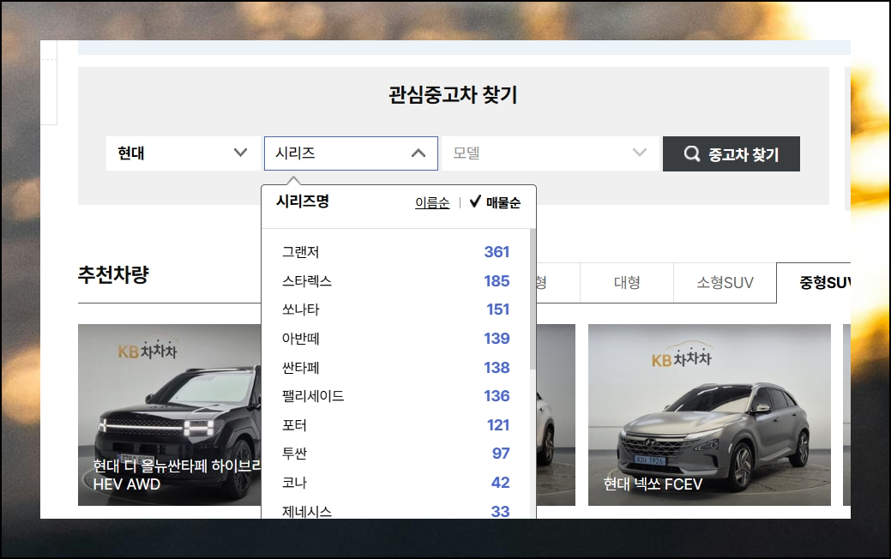891x559 pixels.
Task: Open the 현대 디 올뉴싼타페 하이브리드 car thumbnail
Action: point(169,415)
